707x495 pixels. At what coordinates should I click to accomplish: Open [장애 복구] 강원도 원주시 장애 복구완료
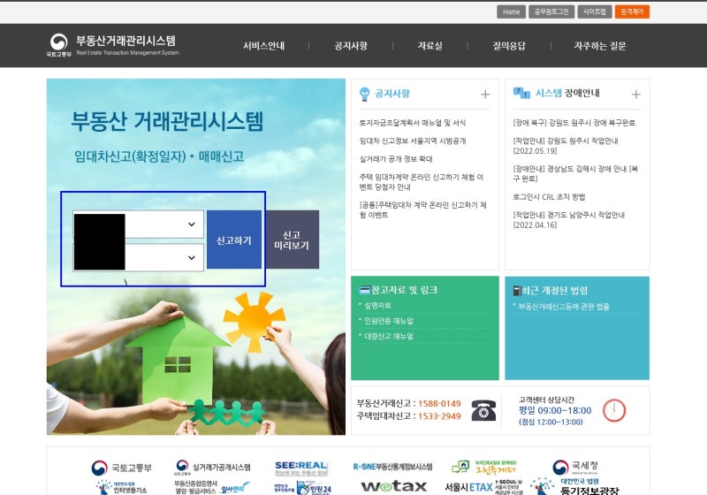(574, 123)
